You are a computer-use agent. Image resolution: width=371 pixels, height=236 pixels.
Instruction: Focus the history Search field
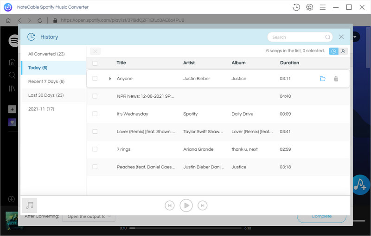coord(300,37)
